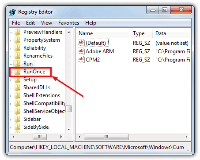This screenshot has width=200, height=160.
Task: Click the values pane horizontal scrollbar thumb
Action: [106, 137]
